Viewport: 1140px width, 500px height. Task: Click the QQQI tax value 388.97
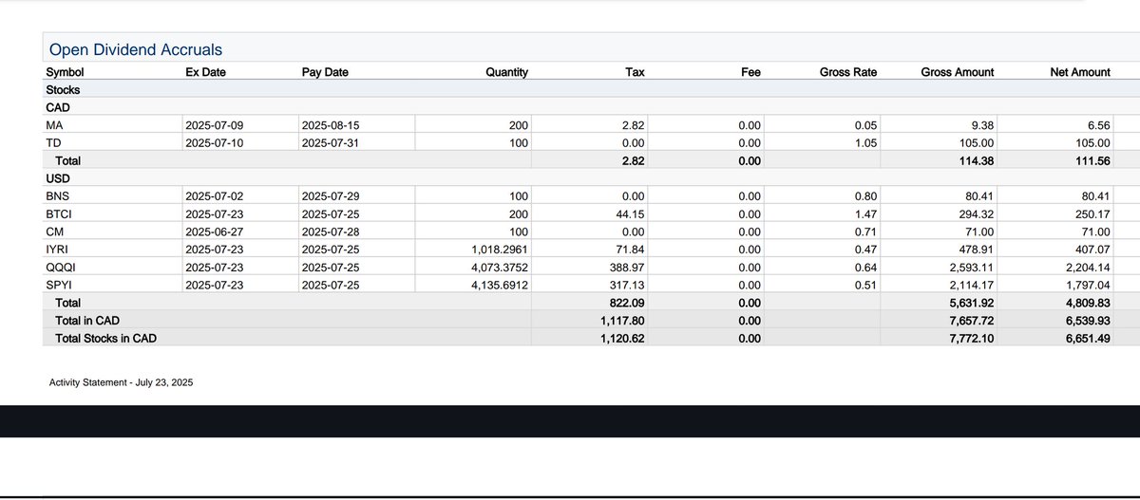point(628,268)
